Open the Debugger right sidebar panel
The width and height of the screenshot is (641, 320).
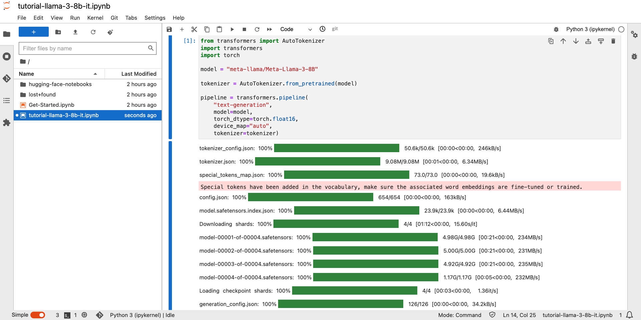(x=634, y=56)
